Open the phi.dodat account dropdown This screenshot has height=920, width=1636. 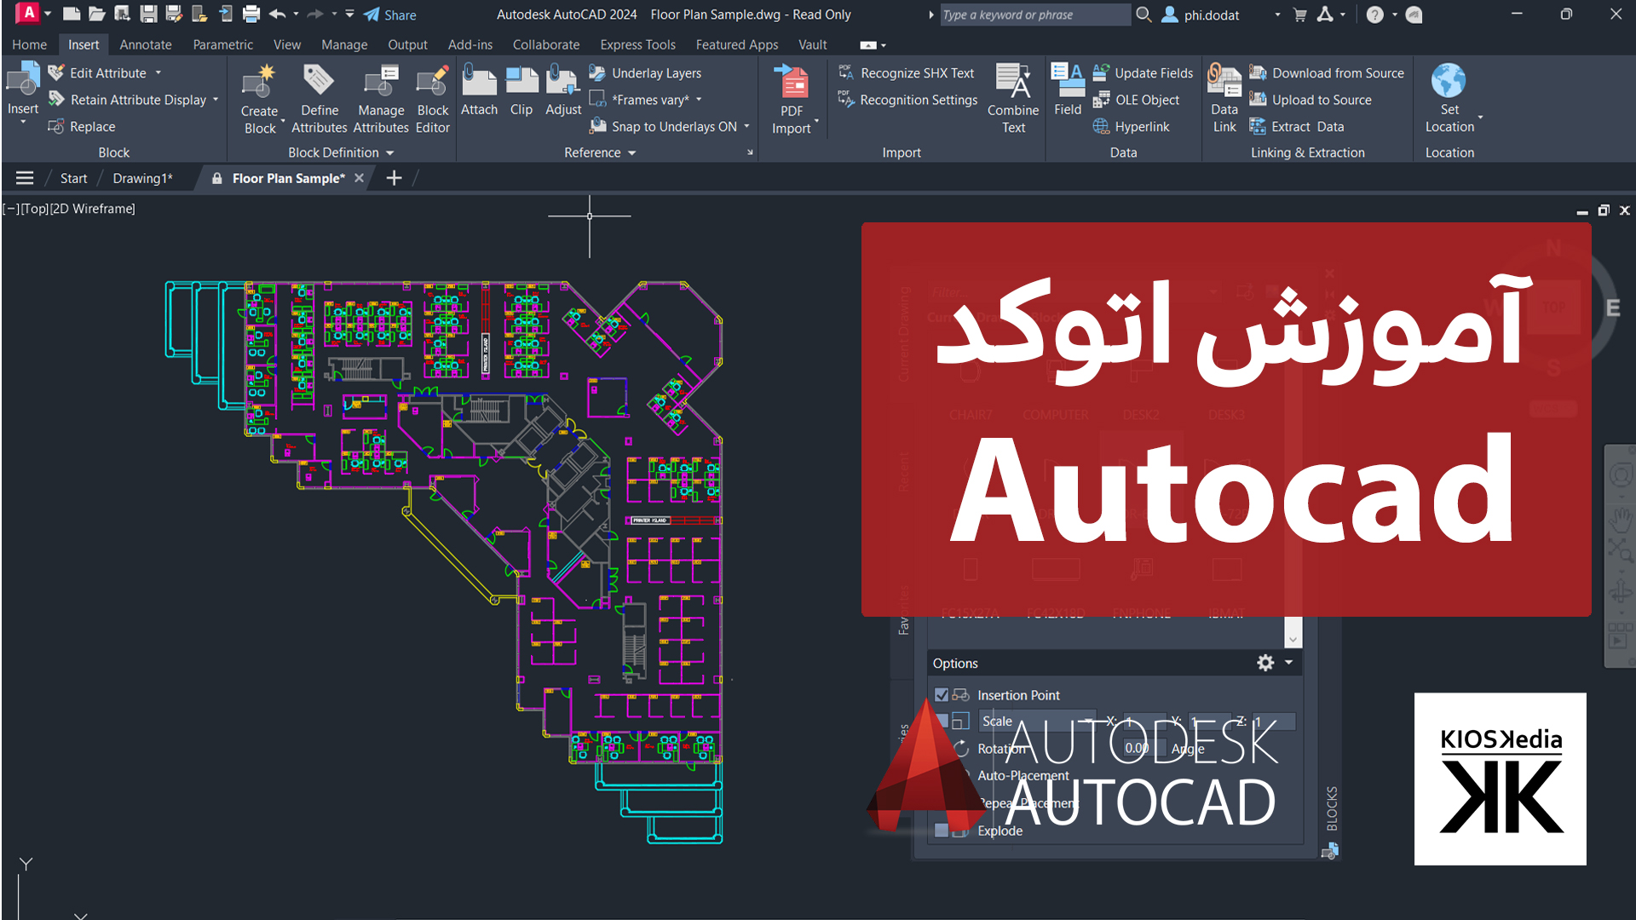pyautogui.click(x=1277, y=14)
